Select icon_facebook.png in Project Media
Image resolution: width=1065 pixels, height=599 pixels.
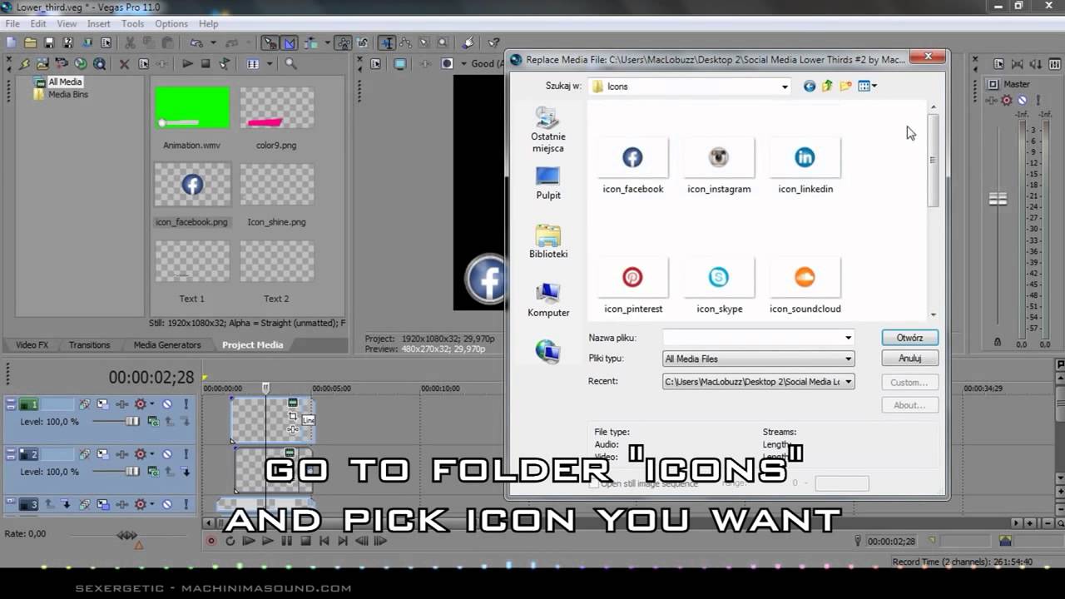click(x=192, y=185)
